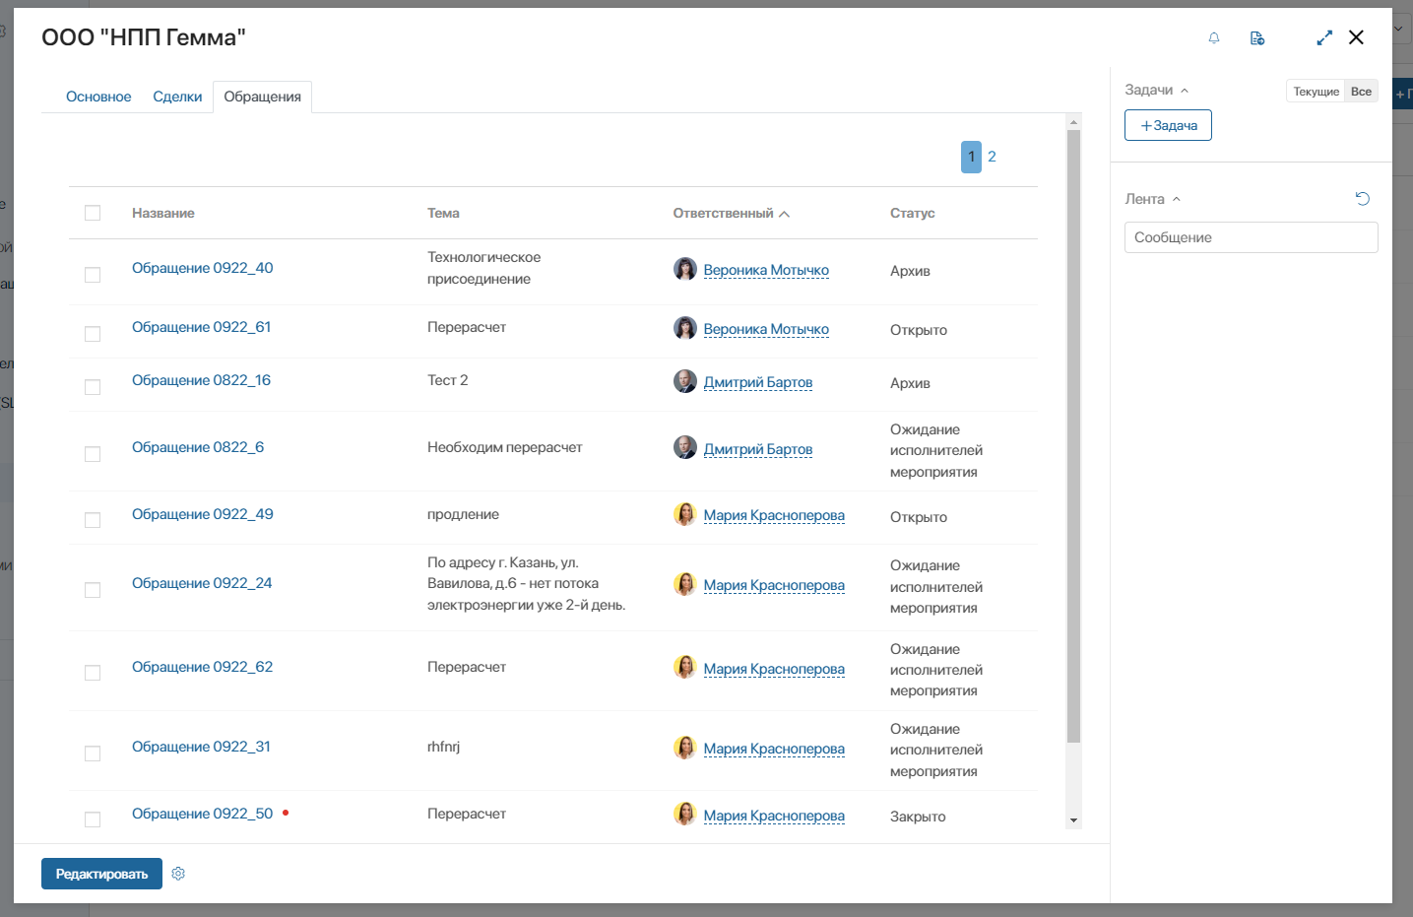Click the Сообщение input field
This screenshot has height=917, width=1413.
coord(1251,237)
